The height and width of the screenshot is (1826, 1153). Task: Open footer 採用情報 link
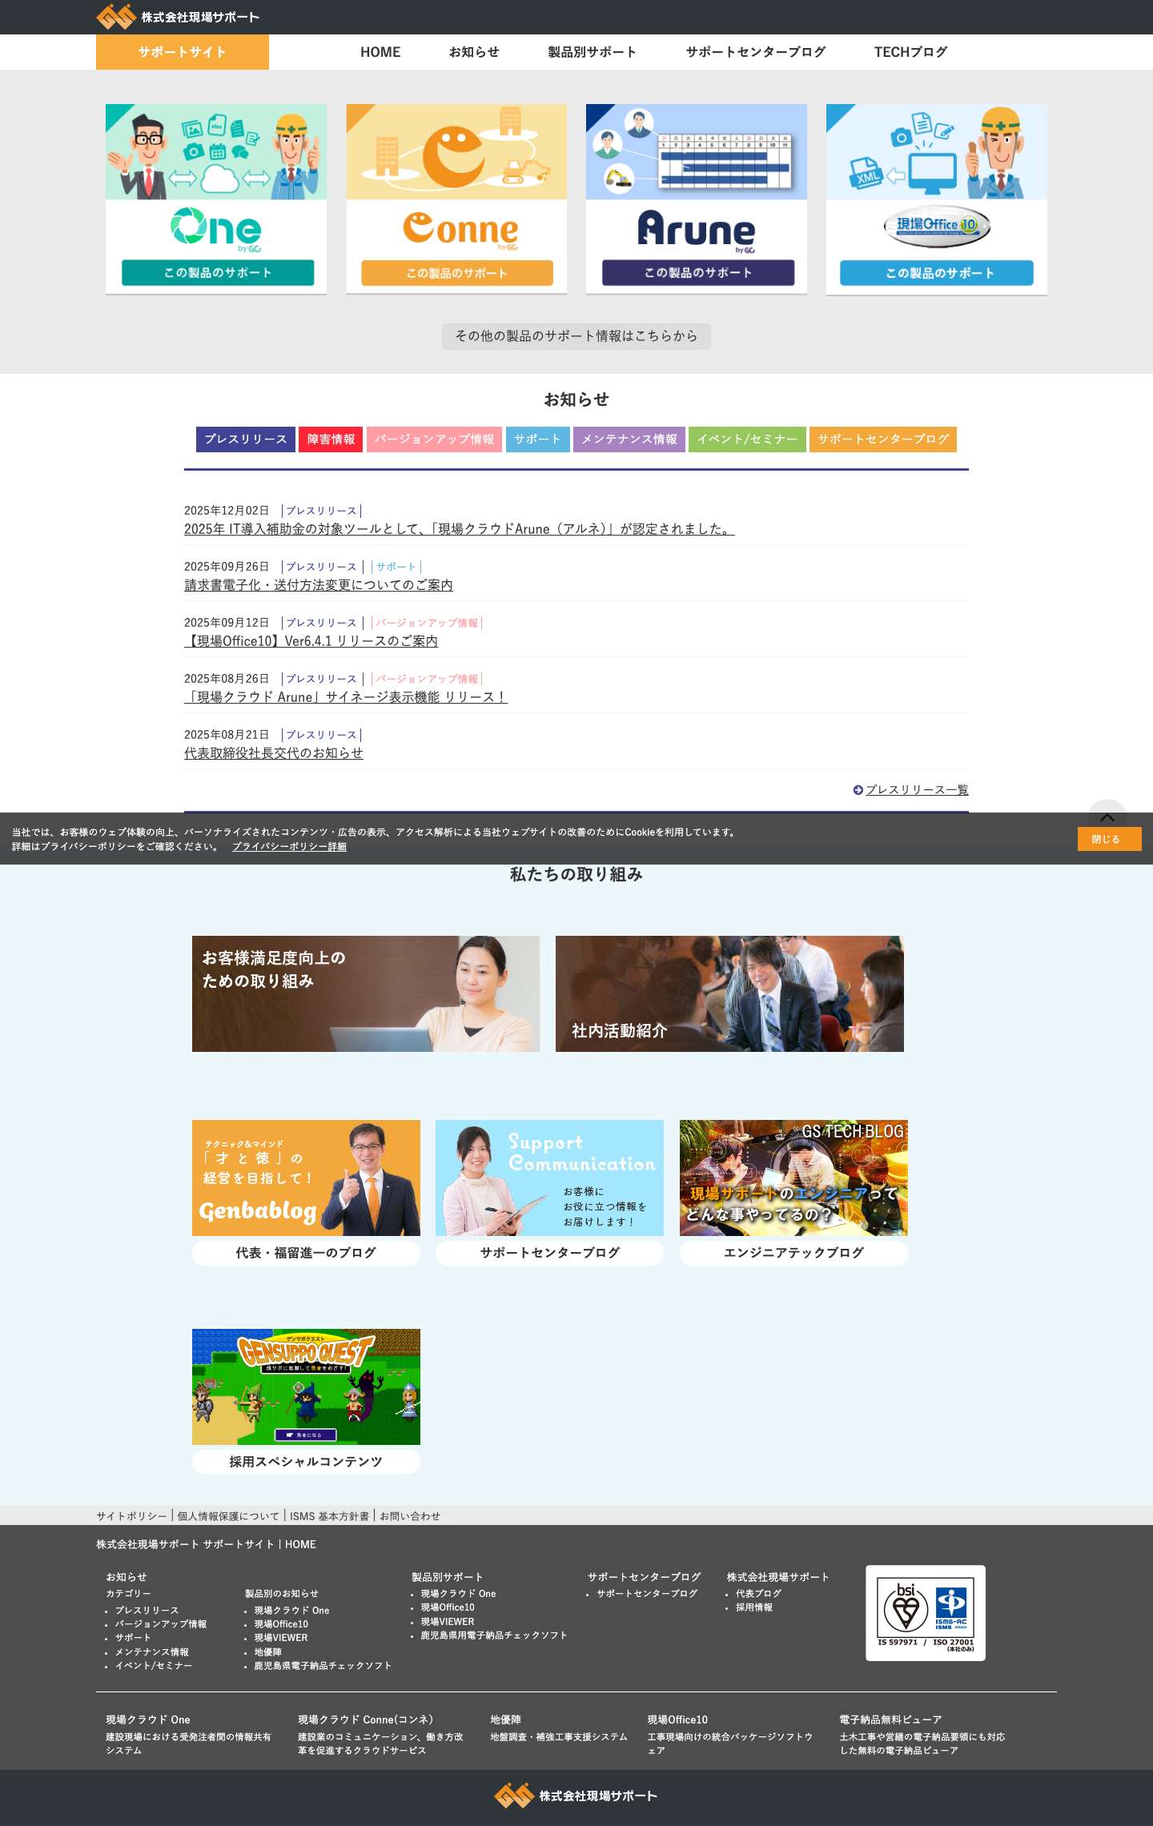pyautogui.click(x=754, y=1607)
